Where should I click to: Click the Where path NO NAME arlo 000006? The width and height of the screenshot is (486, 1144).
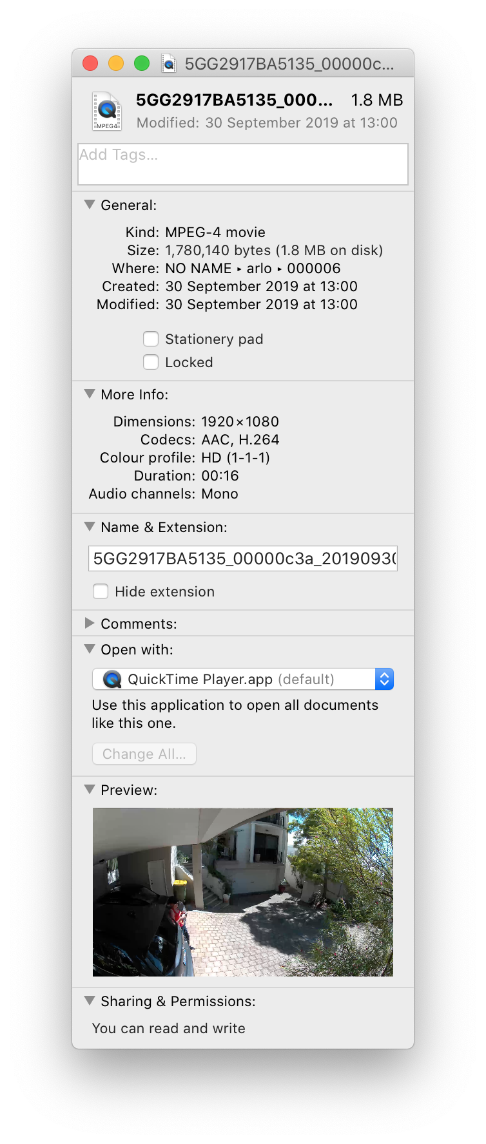click(253, 268)
